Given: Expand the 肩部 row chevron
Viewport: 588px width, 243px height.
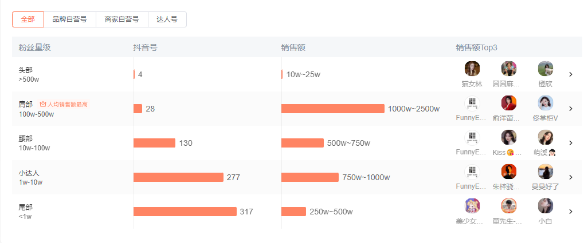Looking at the screenshot, I should [x=571, y=109].
